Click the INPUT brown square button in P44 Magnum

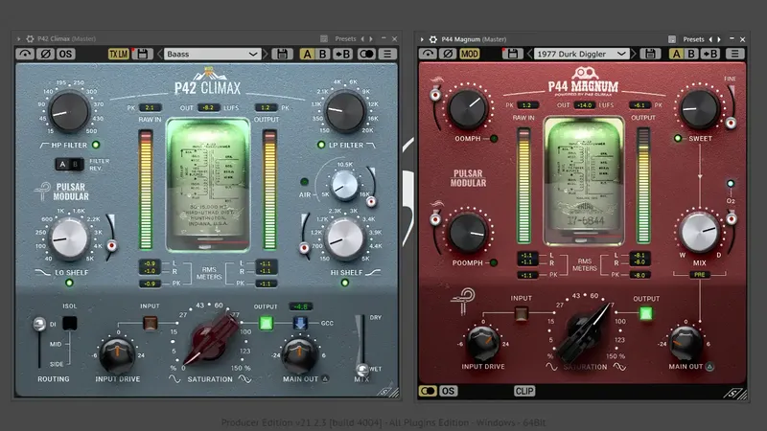pos(521,313)
